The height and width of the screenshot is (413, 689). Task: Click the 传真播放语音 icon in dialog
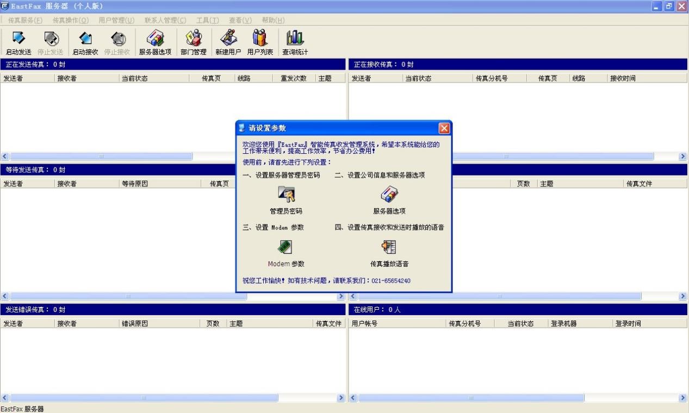tap(389, 247)
